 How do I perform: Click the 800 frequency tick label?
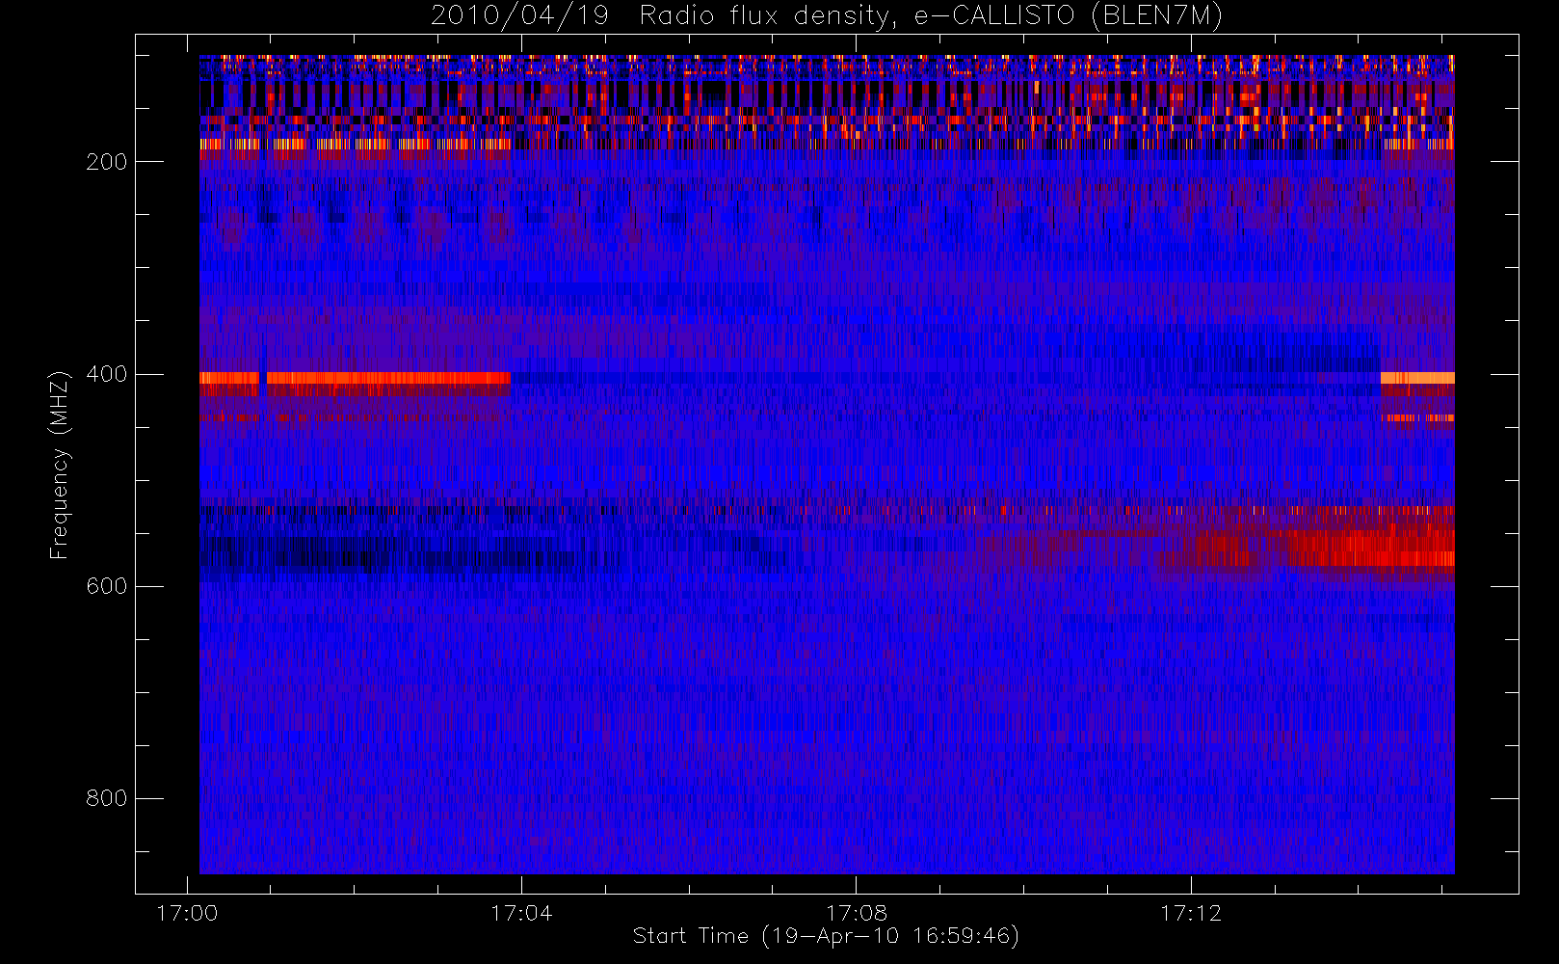tap(107, 798)
